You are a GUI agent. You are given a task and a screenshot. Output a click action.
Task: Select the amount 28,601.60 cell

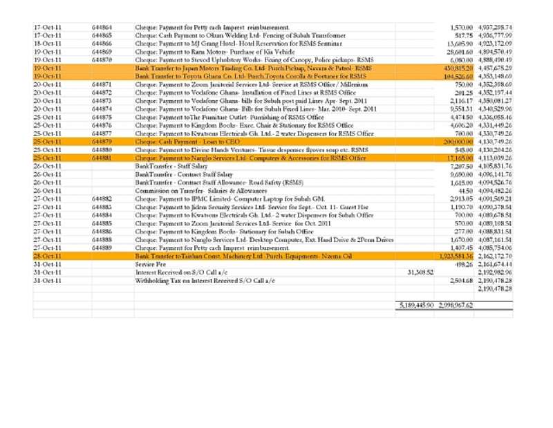(x=460, y=52)
